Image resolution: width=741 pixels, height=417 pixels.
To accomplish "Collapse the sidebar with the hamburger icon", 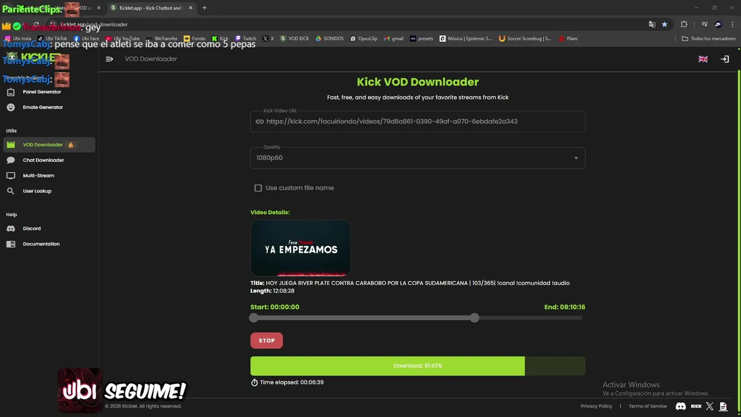I will coord(109,59).
